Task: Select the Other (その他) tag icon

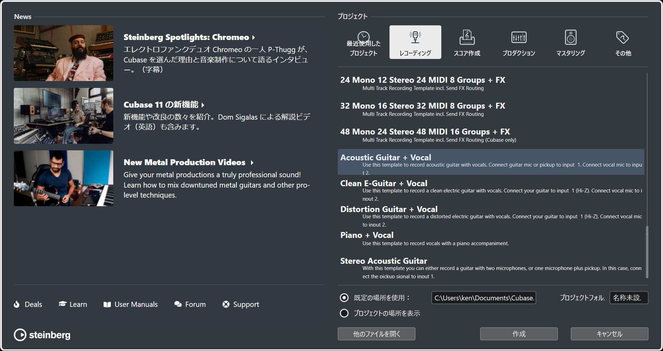Action: (622, 37)
